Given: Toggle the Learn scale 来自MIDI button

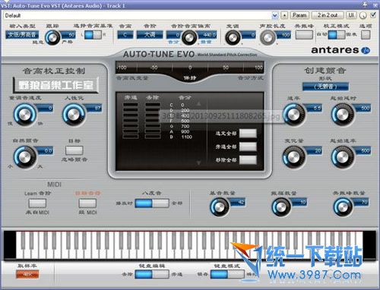Looking at the screenshot, I should click(x=37, y=203).
